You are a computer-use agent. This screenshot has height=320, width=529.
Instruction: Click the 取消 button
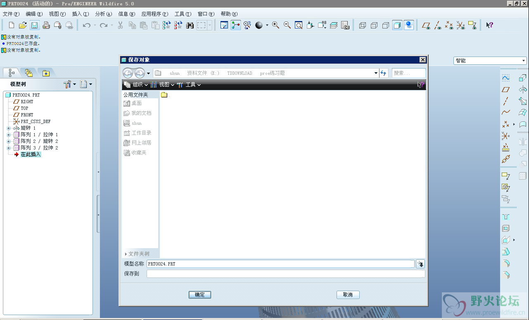[x=348, y=295]
